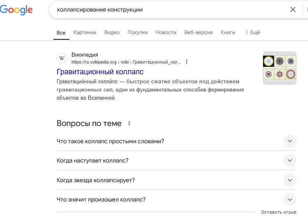Click the ru.wikipedia.org breadcrumb URL
Viewport: 308px width, 224px height.
(x=126, y=62)
